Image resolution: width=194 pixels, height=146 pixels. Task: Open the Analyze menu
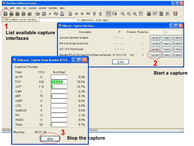coord(42,8)
